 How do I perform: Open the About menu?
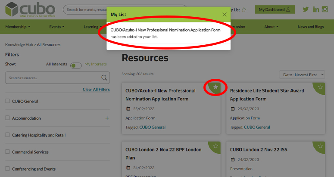(x=271, y=27)
